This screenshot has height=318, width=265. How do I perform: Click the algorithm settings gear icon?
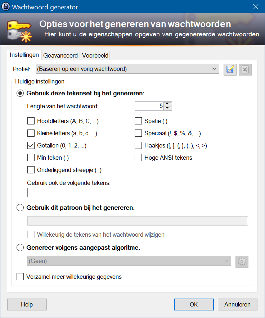(242, 262)
